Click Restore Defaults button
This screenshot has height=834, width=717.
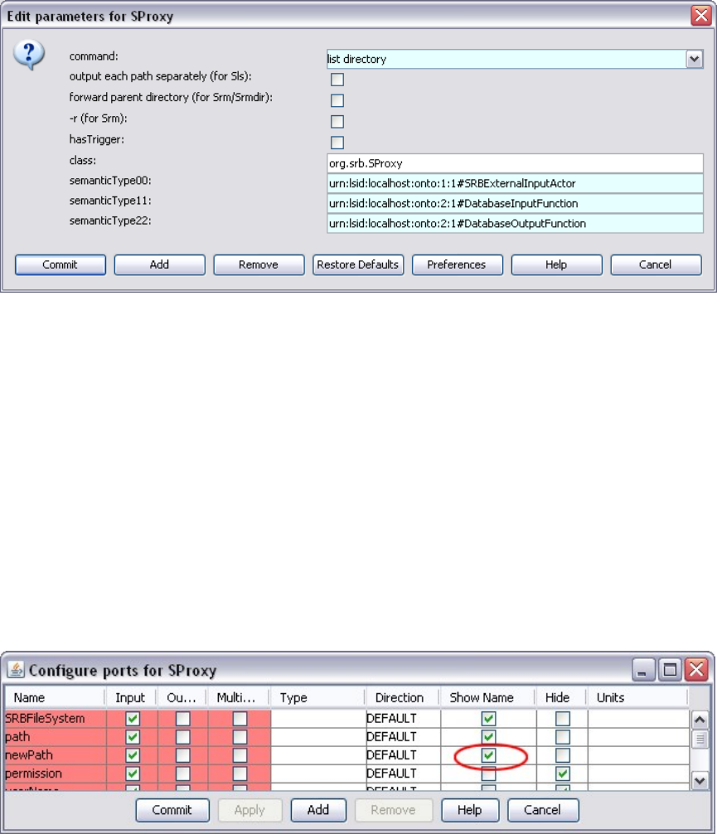358,265
